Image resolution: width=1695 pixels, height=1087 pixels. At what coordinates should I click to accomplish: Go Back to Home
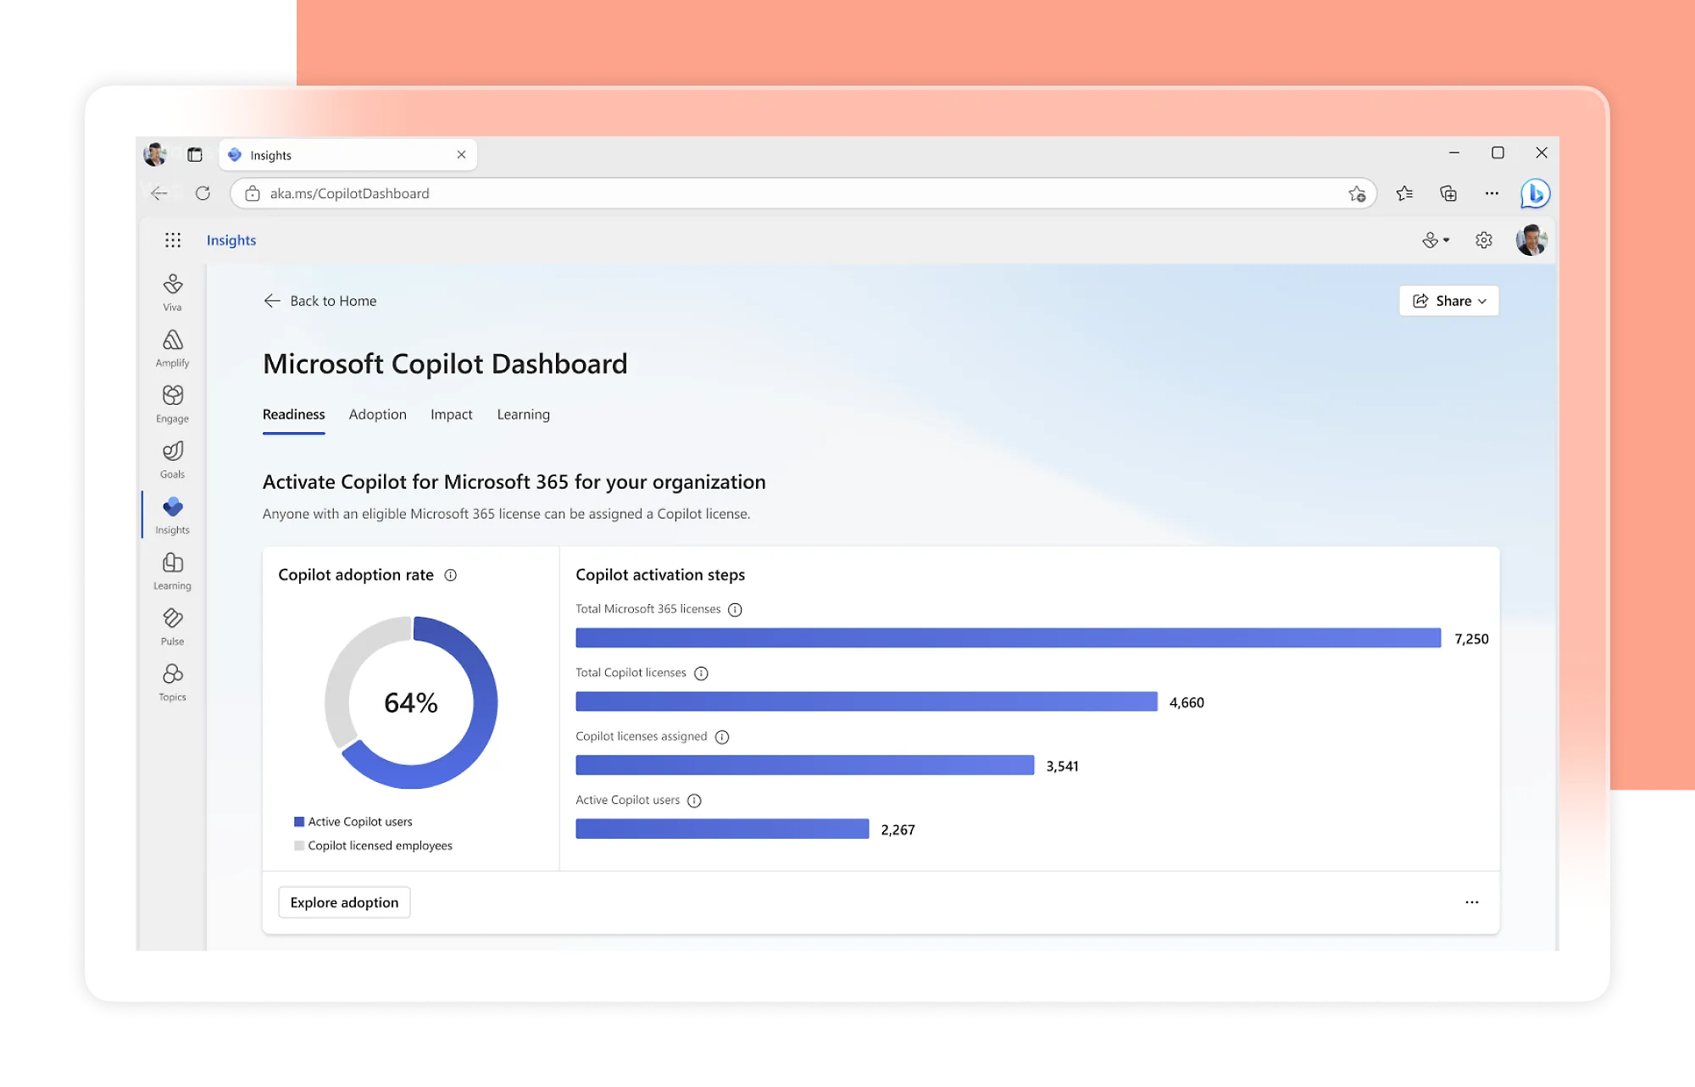pyautogui.click(x=320, y=301)
